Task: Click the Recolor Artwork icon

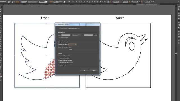Action: pos(69,2)
